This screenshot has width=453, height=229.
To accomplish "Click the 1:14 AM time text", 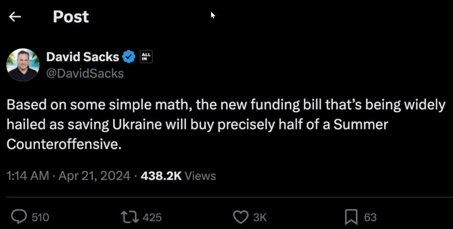I will coord(28,176).
